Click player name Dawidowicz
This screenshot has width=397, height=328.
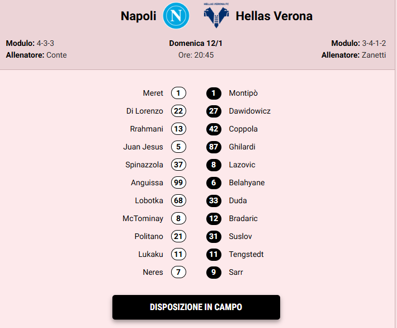(250, 111)
